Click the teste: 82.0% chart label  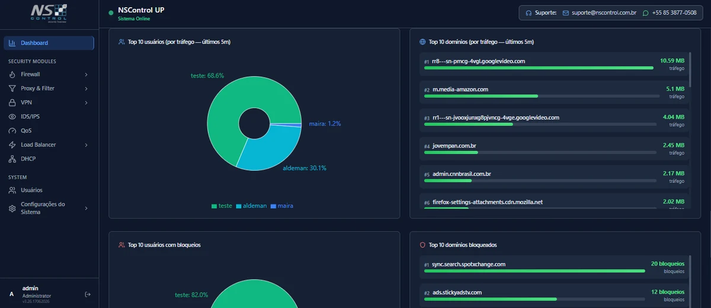pos(191,294)
